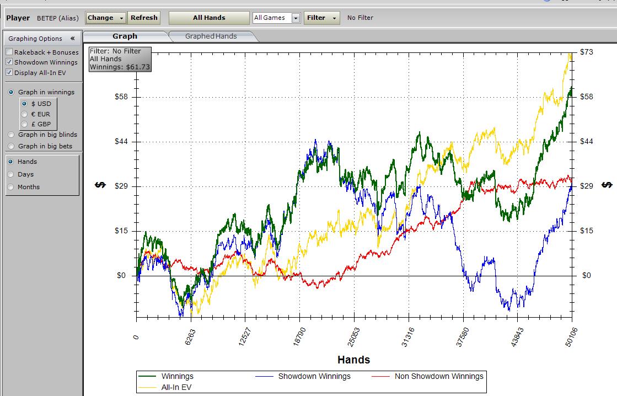
Task: Open the Change player dropdown
Action: (x=106, y=18)
